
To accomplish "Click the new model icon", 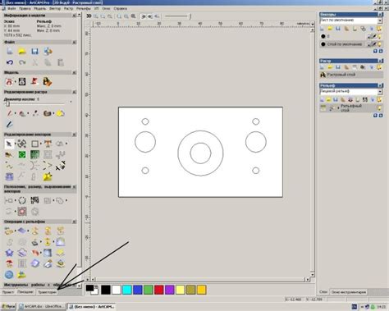I will point(10,51).
